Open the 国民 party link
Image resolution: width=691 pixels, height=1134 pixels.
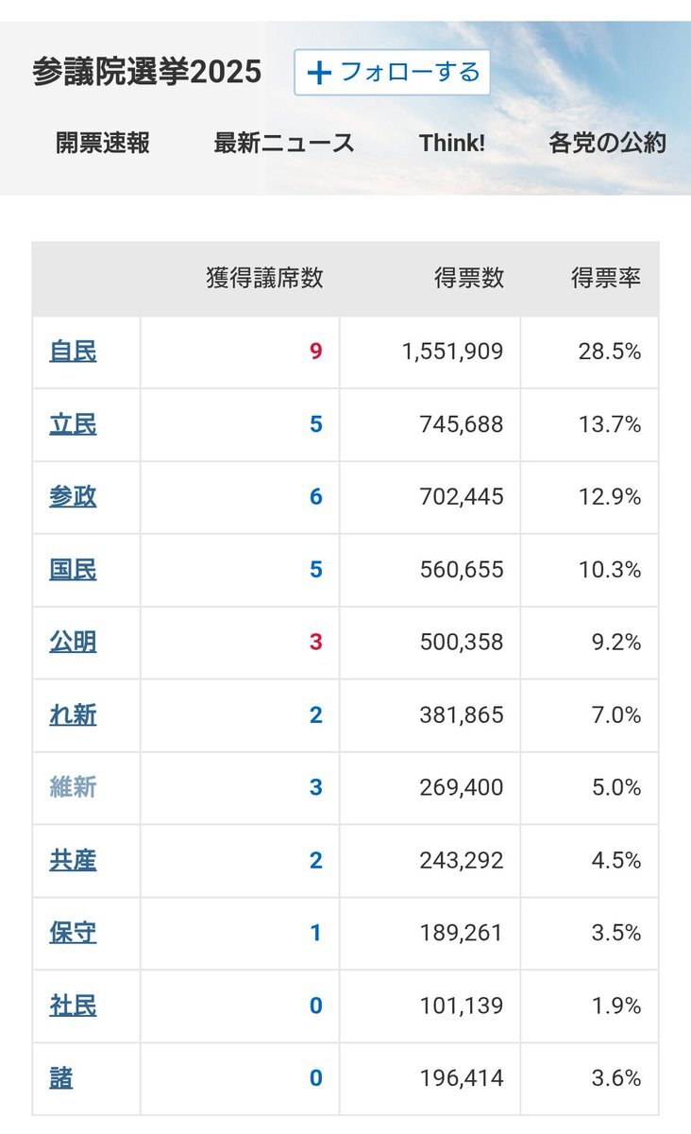(x=73, y=570)
